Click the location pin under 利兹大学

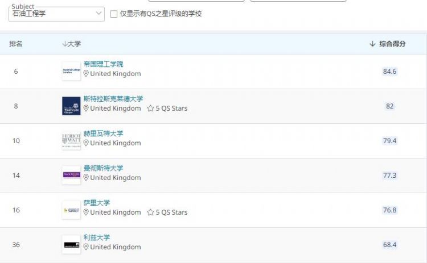click(x=86, y=247)
